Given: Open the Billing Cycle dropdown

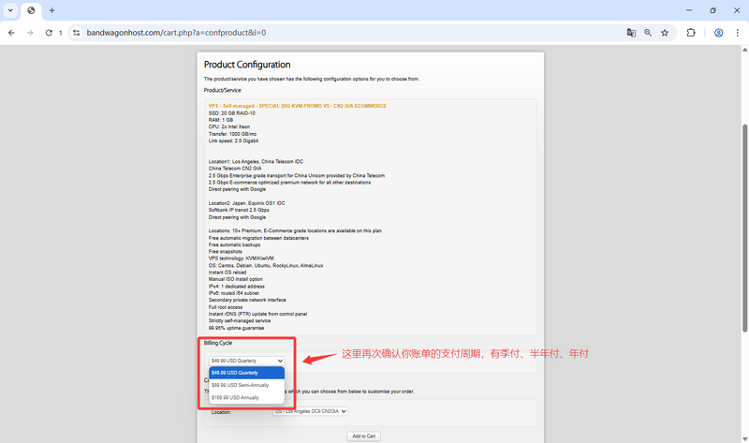Looking at the screenshot, I should [246, 361].
